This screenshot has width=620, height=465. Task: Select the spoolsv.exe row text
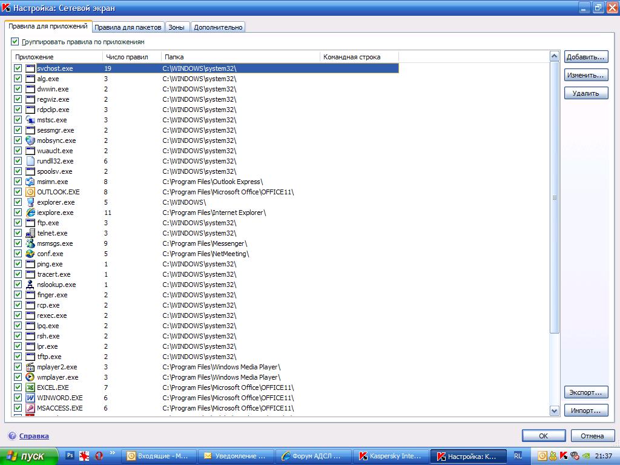(54, 171)
